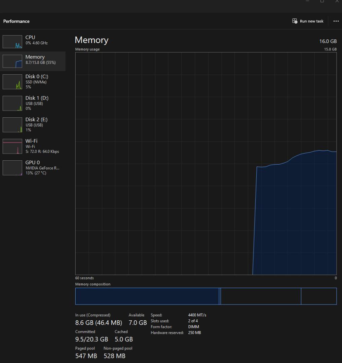Close the Task Manager window
Screen dimensions: 342x363
click(x=337, y=2)
